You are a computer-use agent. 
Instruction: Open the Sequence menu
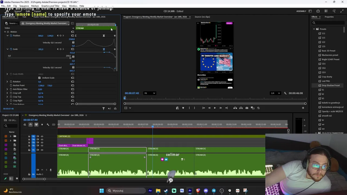pyautogui.click(x=24, y=6)
